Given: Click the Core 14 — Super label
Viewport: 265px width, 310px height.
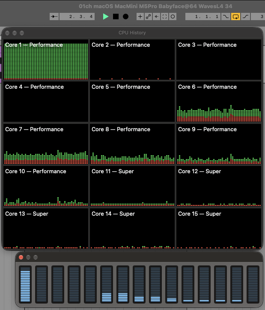Looking at the screenshot, I should [113, 214].
